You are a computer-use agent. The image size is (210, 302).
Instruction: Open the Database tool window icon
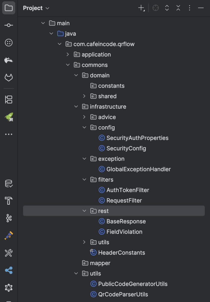click(x=9, y=183)
